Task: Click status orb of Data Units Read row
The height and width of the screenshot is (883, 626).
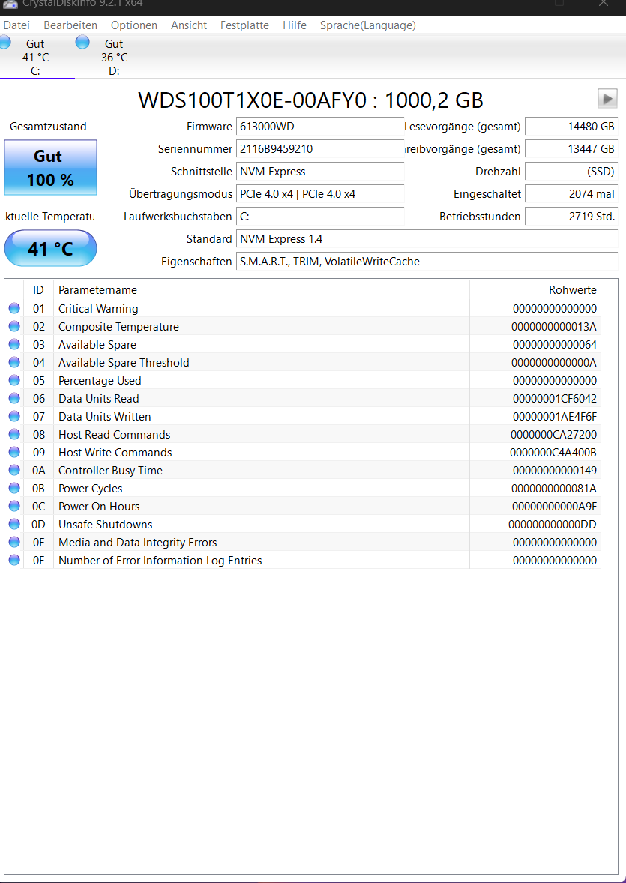Action: coord(14,398)
